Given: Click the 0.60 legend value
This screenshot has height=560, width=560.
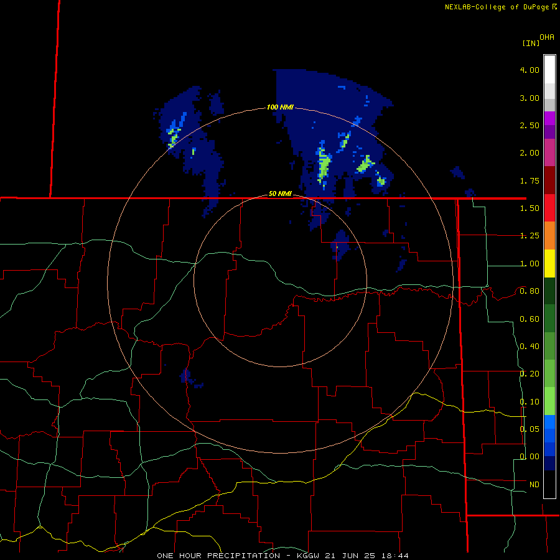Looking at the screenshot, I should click(530, 319).
